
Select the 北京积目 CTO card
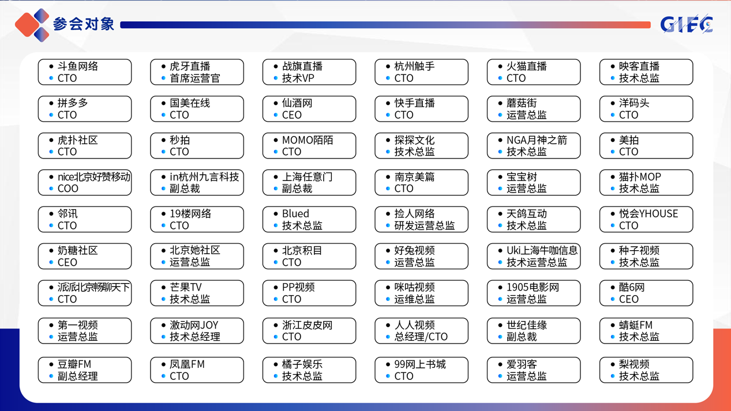(x=309, y=257)
